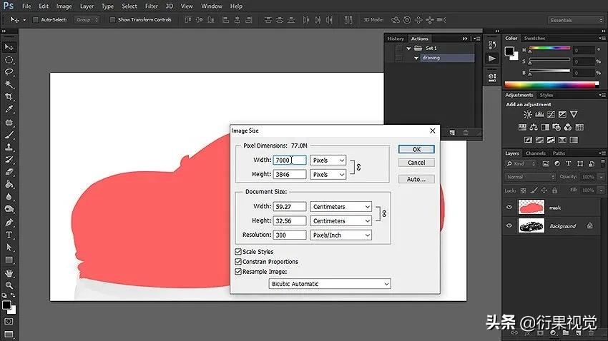Click the Play action icon button
Viewport: 608px width, 341px height.
click(492, 58)
